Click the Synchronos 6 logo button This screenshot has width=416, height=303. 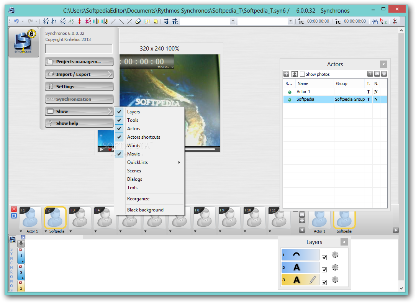pos(24,42)
